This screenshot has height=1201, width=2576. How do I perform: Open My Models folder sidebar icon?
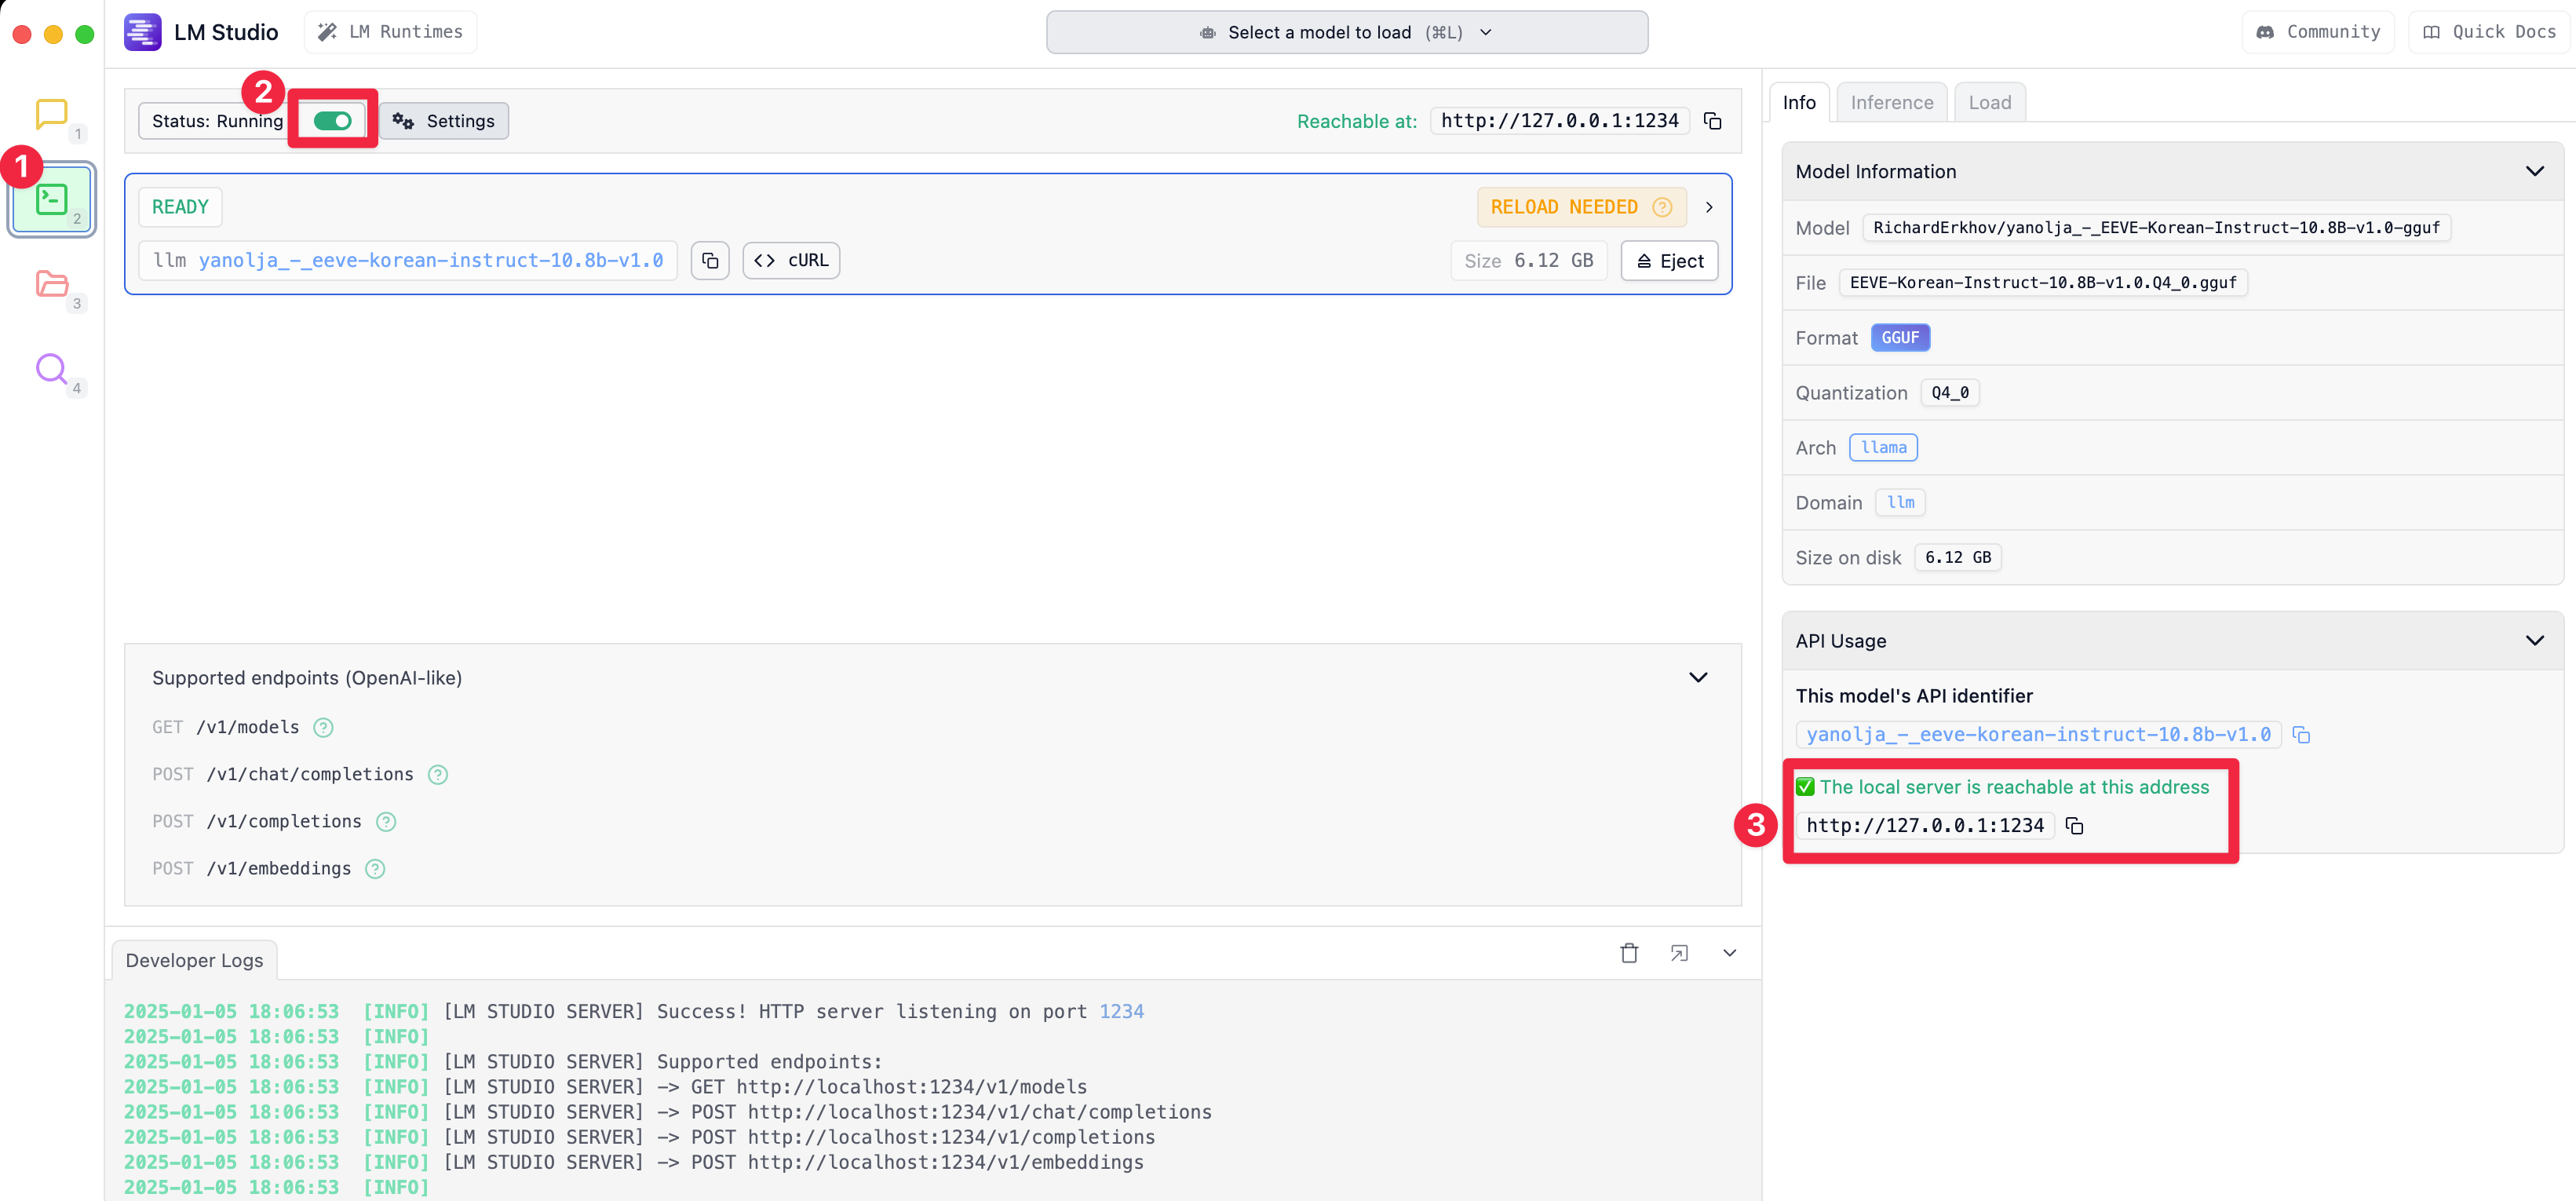coord(51,284)
